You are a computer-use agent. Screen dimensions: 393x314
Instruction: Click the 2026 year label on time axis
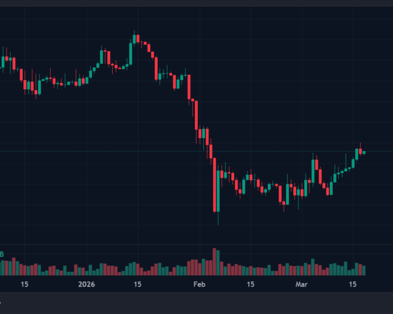tap(87, 284)
